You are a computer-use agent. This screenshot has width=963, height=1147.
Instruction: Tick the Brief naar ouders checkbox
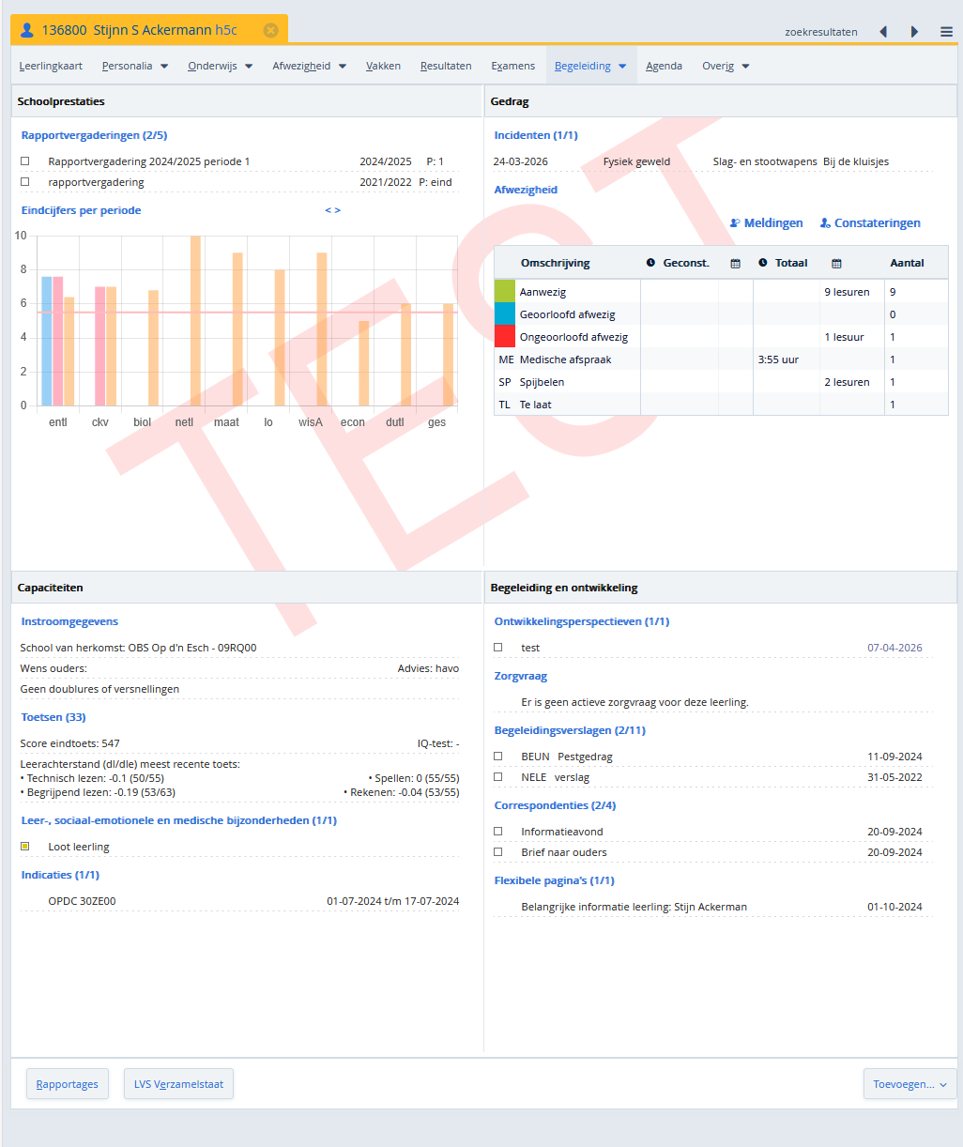(498, 852)
